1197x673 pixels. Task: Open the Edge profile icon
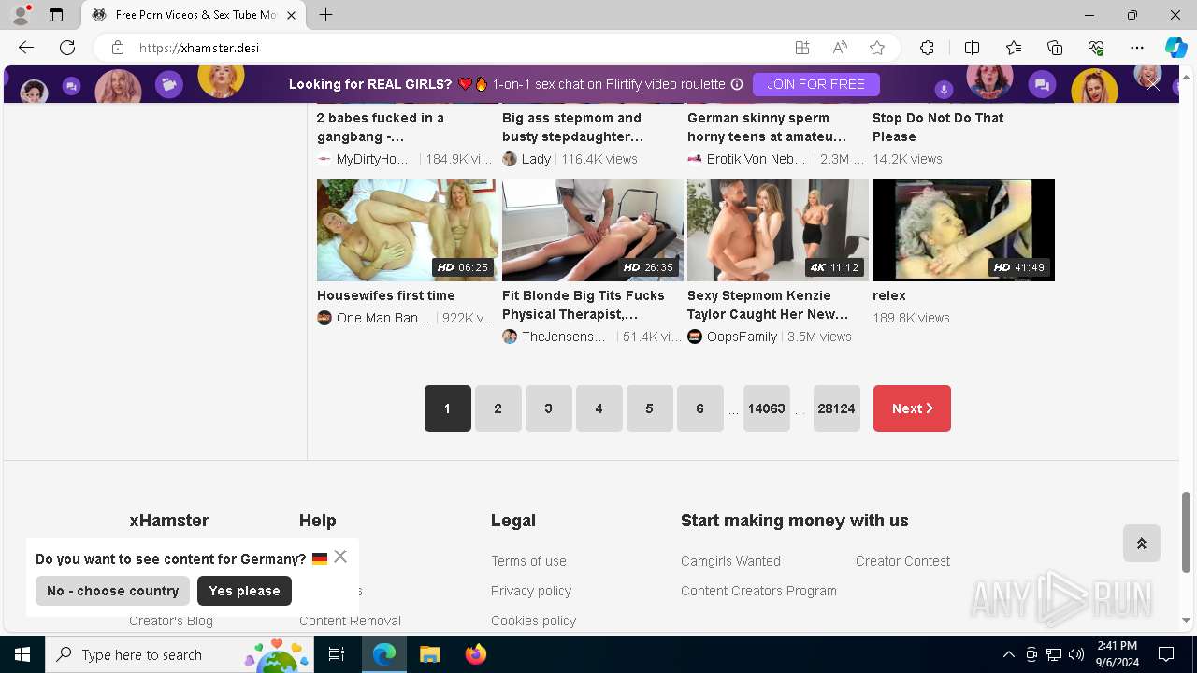tap(21, 15)
